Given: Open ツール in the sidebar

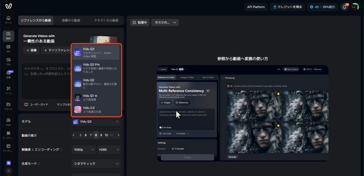Looking at the screenshot, I should (9, 90).
